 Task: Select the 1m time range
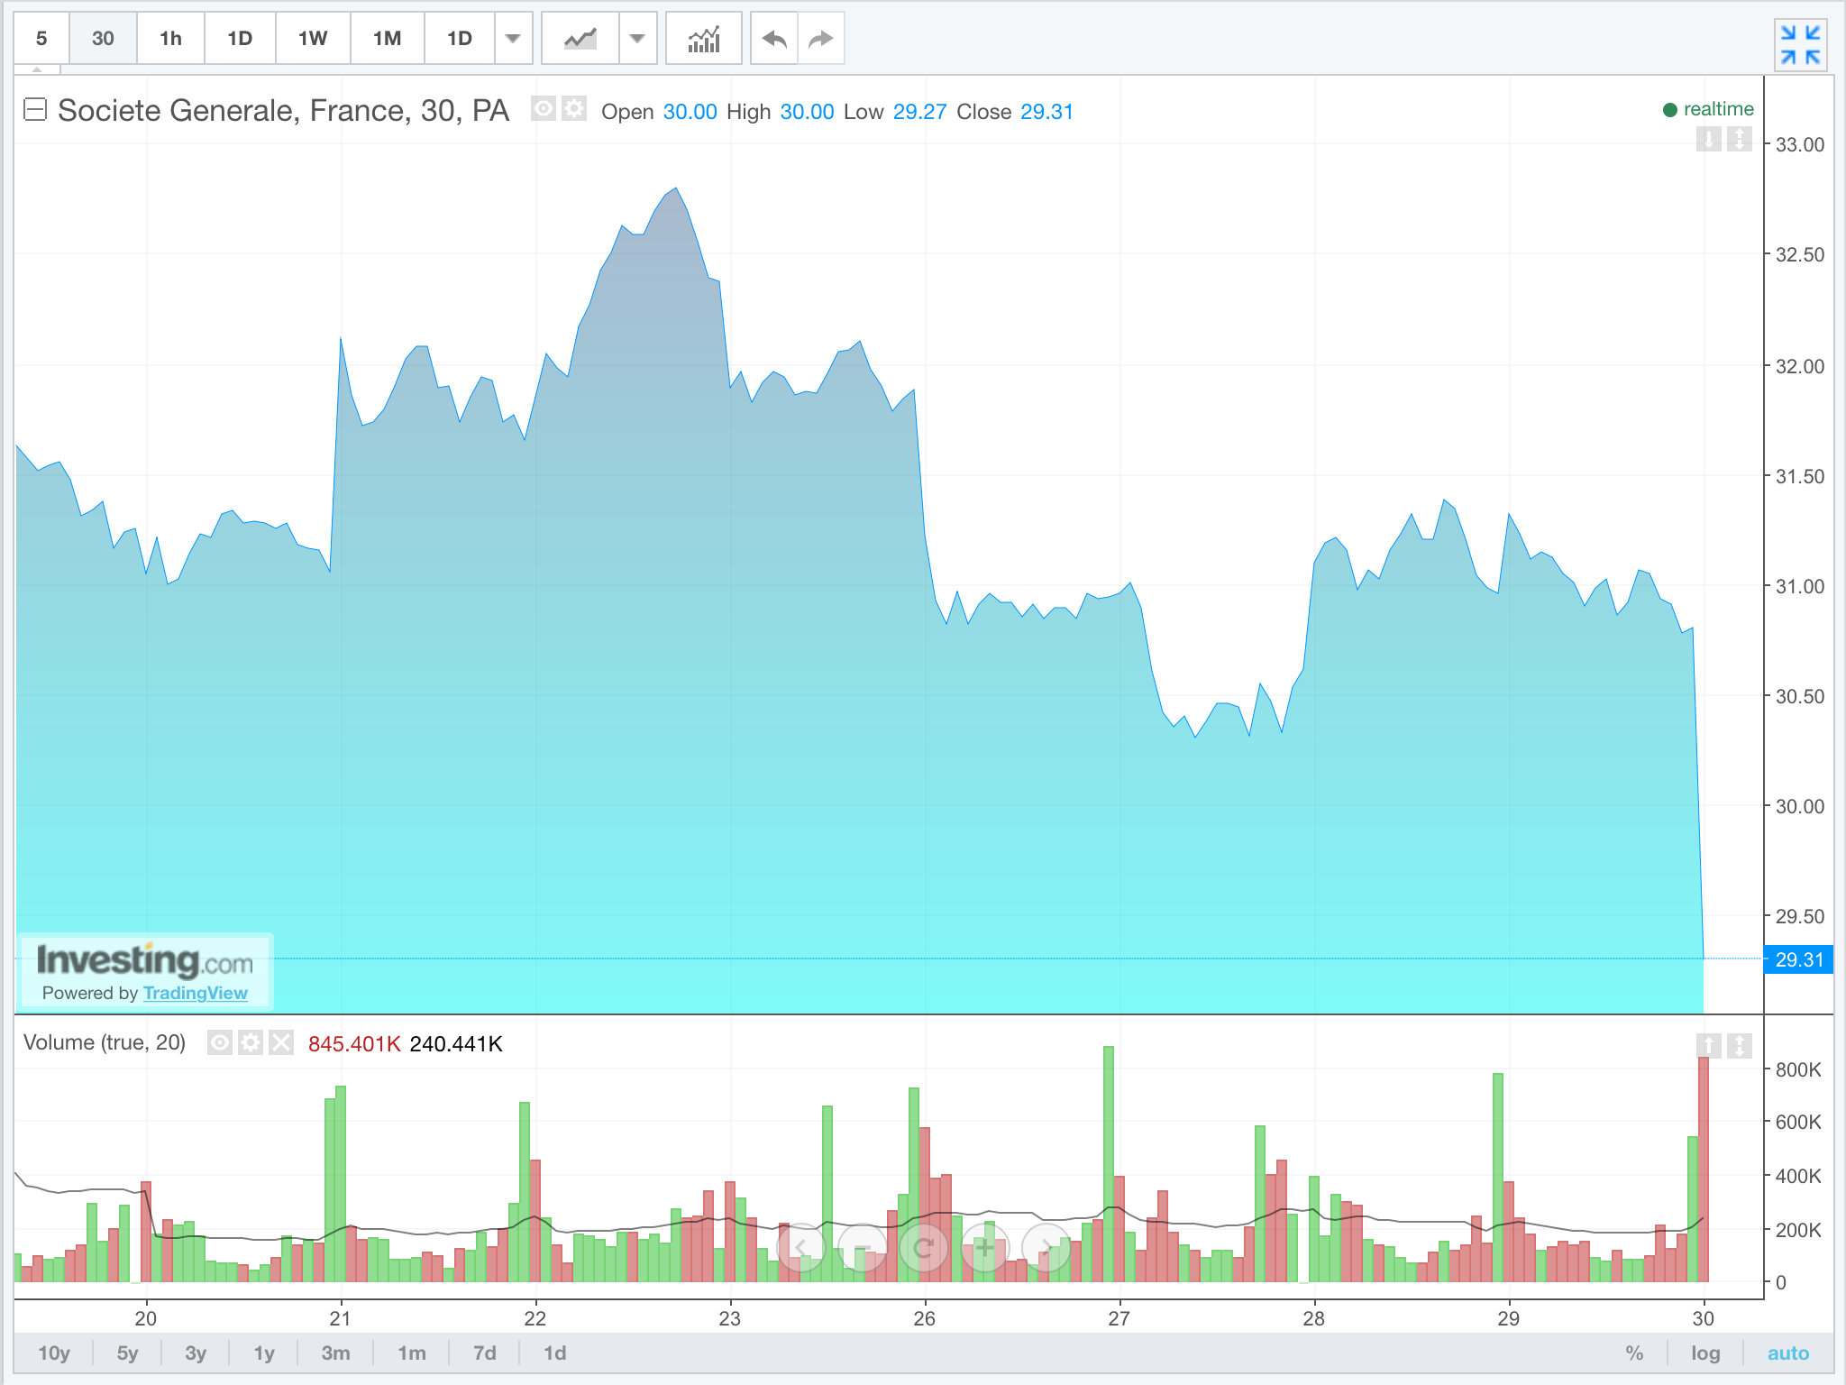coord(412,1353)
